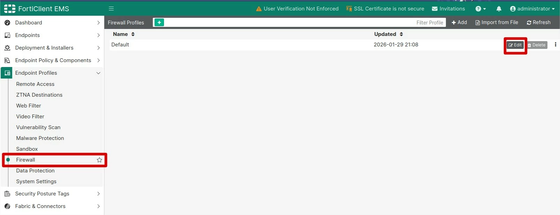
Task: Open ZTNA Destinations profiles
Action: 39,95
